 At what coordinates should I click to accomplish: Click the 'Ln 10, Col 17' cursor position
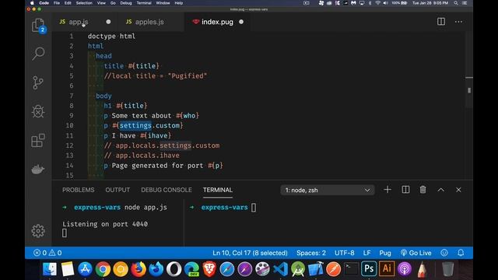(250, 253)
